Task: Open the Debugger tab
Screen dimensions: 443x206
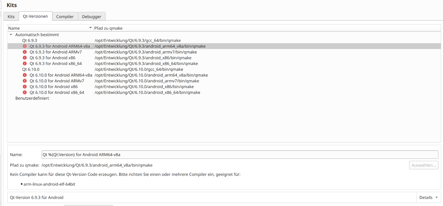Action: pyautogui.click(x=91, y=17)
